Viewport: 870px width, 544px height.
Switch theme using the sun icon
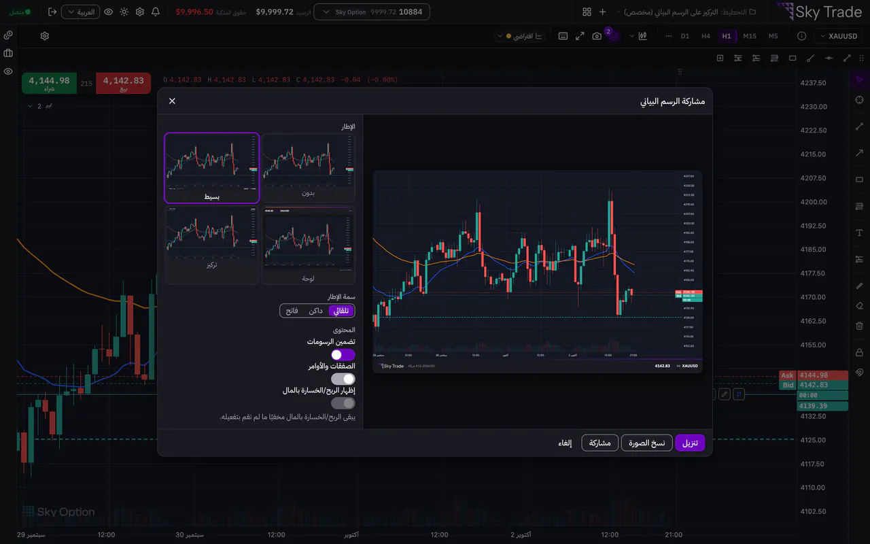point(124,12)
